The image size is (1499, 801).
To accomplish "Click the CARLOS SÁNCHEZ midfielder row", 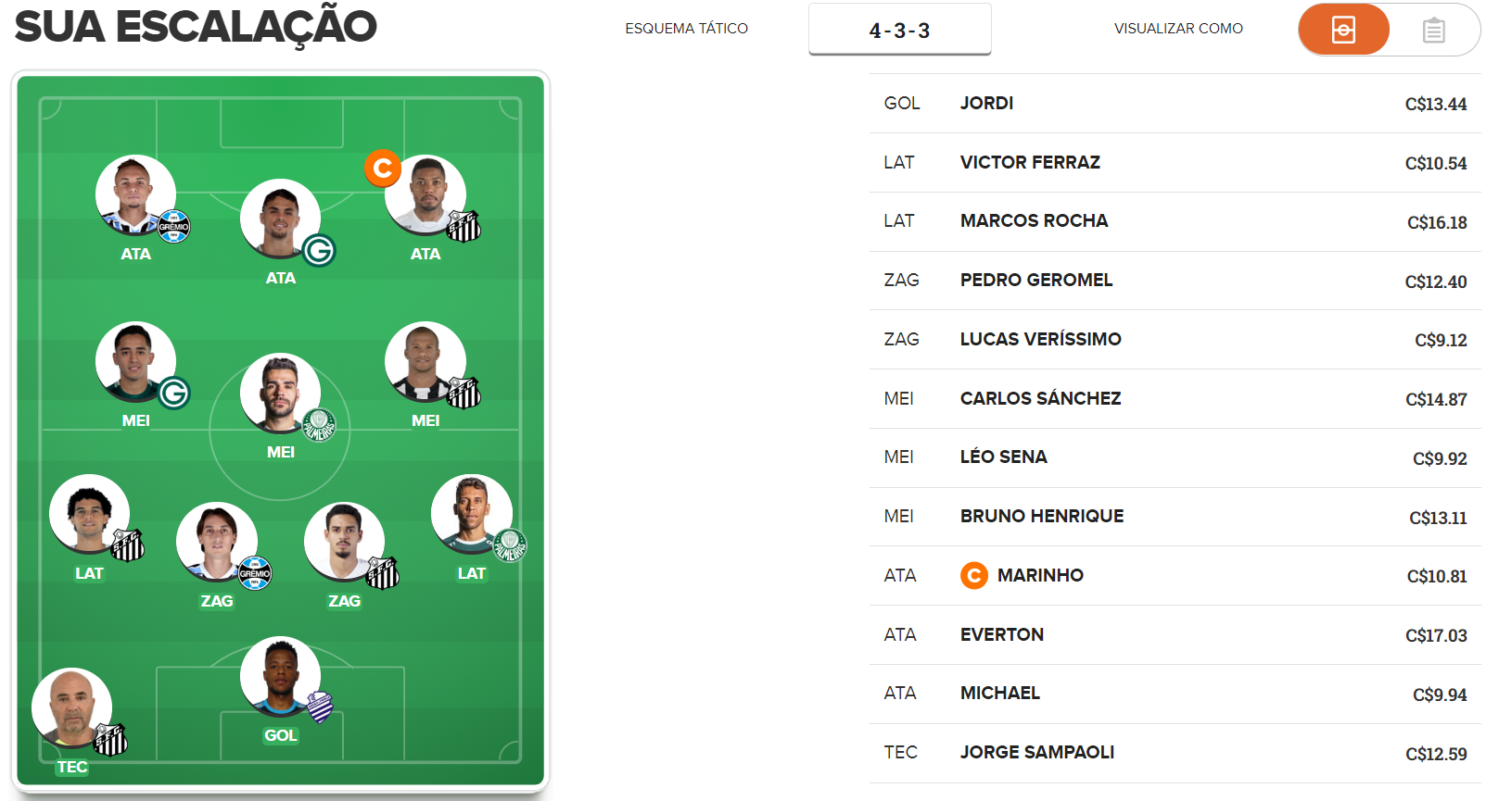I will coord(1175,399).
